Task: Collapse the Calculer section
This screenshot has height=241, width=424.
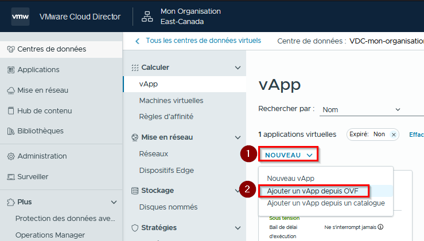Action: (x=238, y=68)
